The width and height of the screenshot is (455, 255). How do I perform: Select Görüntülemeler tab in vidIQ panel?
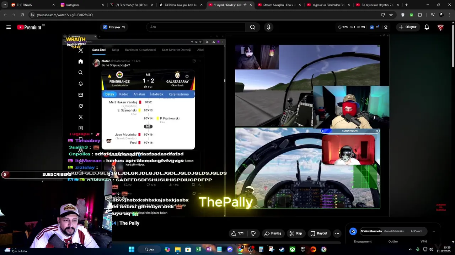click(x=371, y=231)
